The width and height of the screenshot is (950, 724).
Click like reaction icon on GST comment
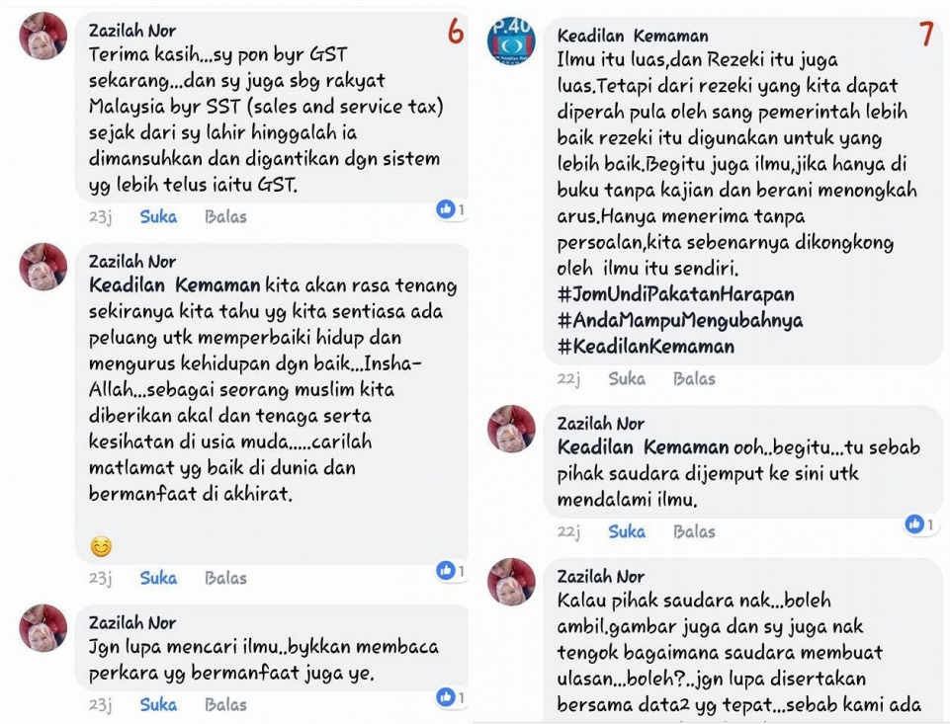(x=445, y=209)
